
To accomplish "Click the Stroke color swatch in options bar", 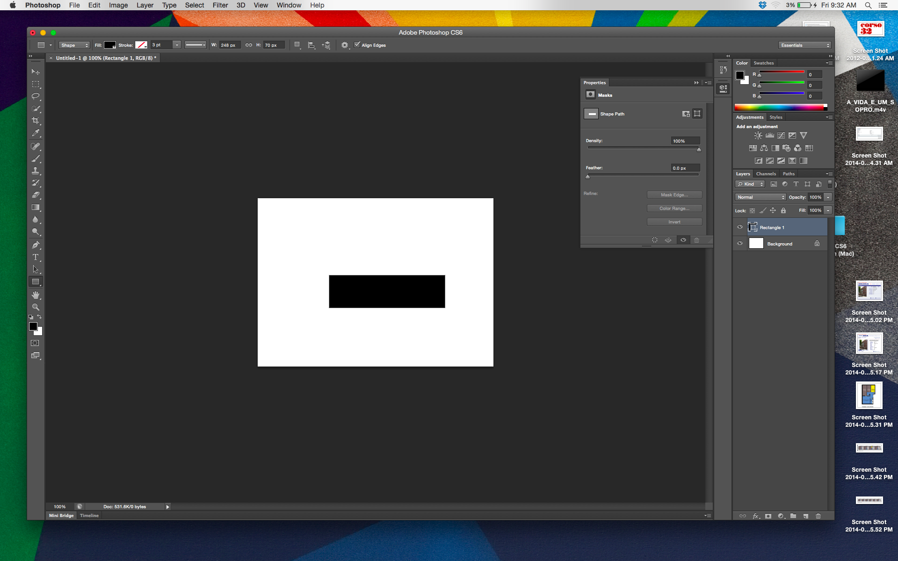I will coord(141,45).
